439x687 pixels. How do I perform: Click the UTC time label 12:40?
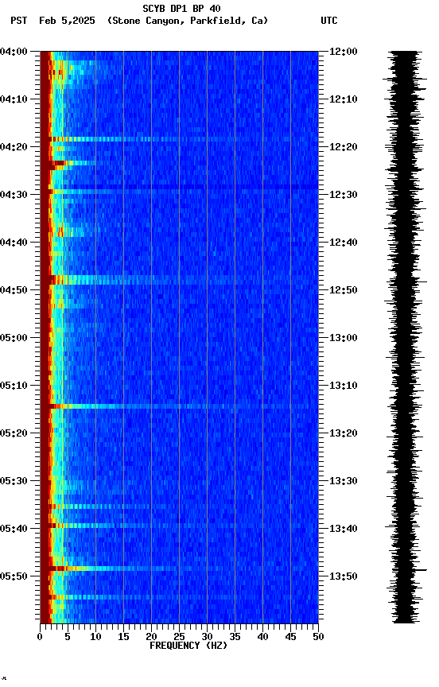tap(344, 243)
